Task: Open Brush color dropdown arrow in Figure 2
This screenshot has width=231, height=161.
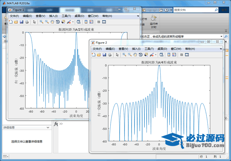Action: (156, 55)
